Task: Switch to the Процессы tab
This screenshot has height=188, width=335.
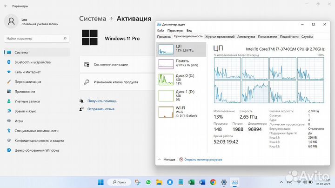Action: pos(164,37)
